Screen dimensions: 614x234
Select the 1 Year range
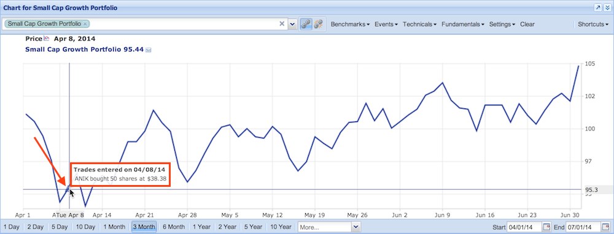[x=201, y=227]
